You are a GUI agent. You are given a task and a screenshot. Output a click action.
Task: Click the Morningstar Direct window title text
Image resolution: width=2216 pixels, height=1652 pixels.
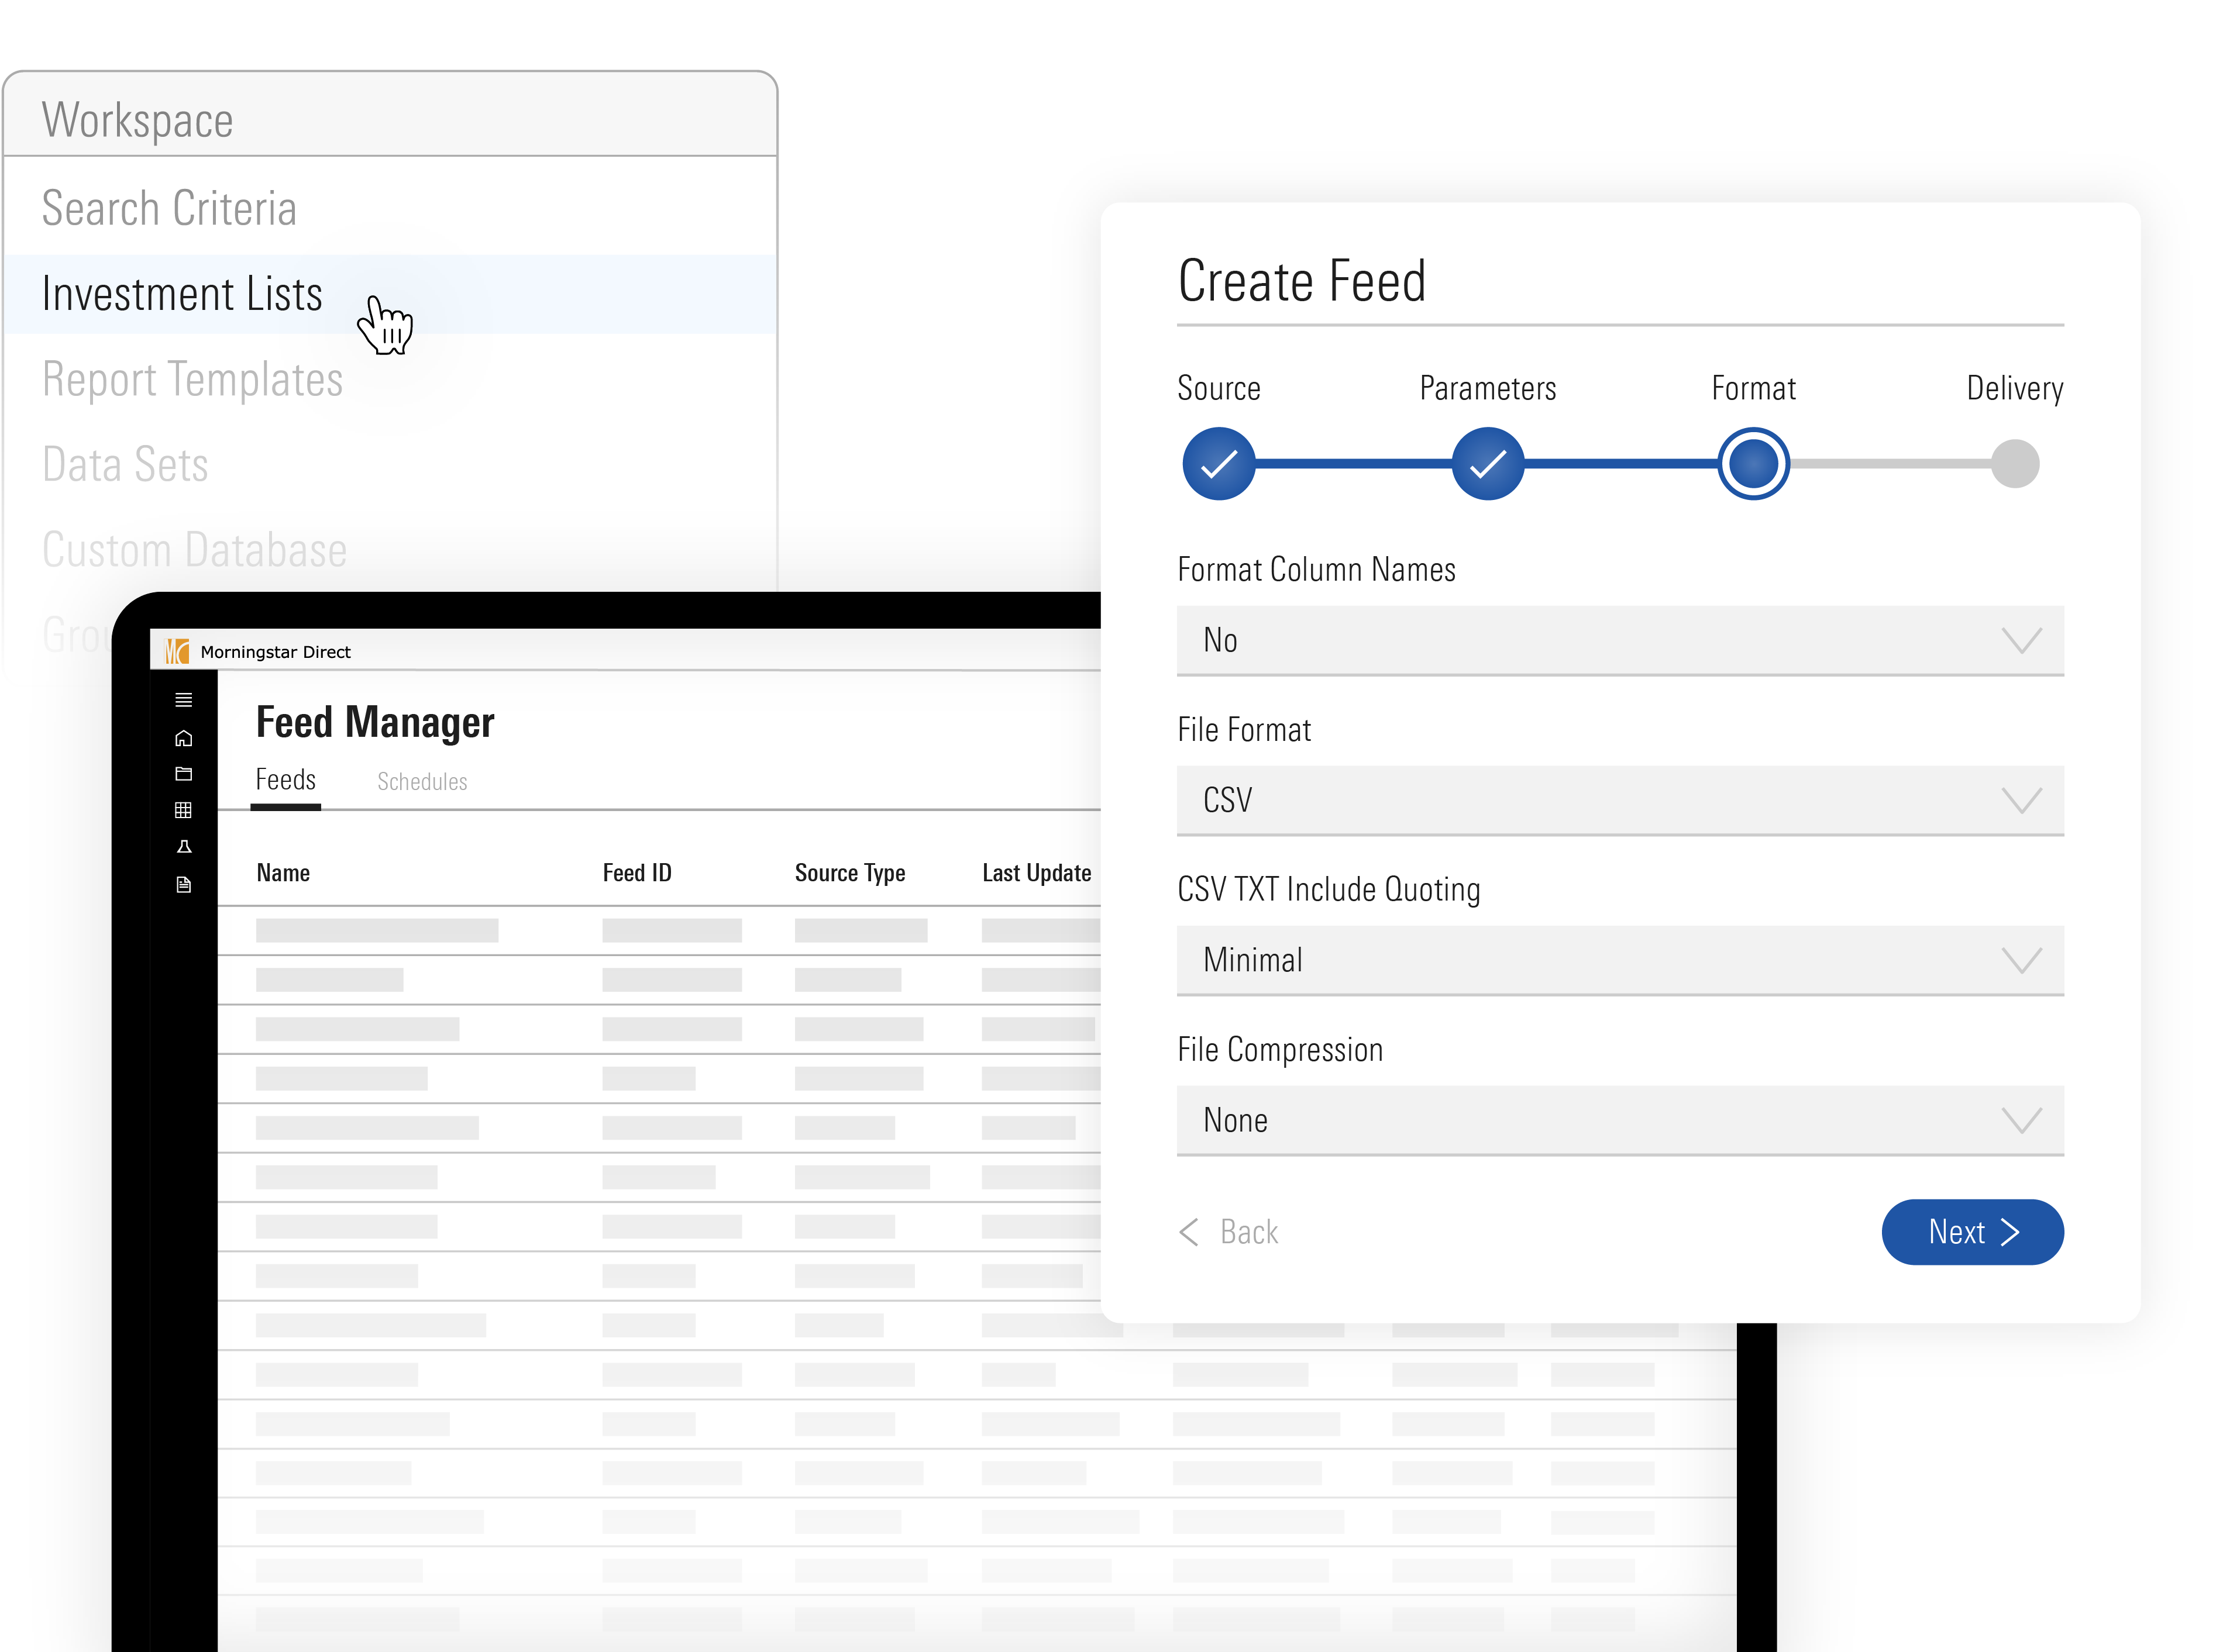pyautogui.click(x=275, y=652)
